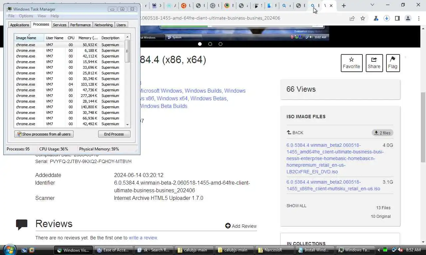Open the Chrome three-dot menu

(x=419, y=19)
